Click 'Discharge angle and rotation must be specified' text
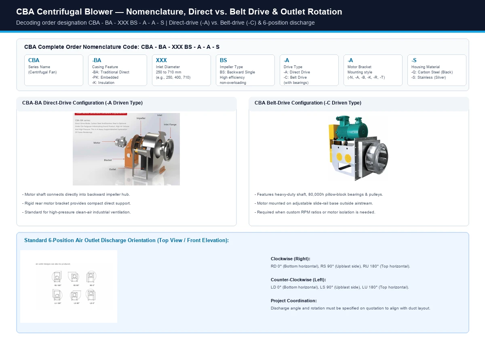Image resolution: width=485 pixels, height=343 pixels. pos(350,308)
